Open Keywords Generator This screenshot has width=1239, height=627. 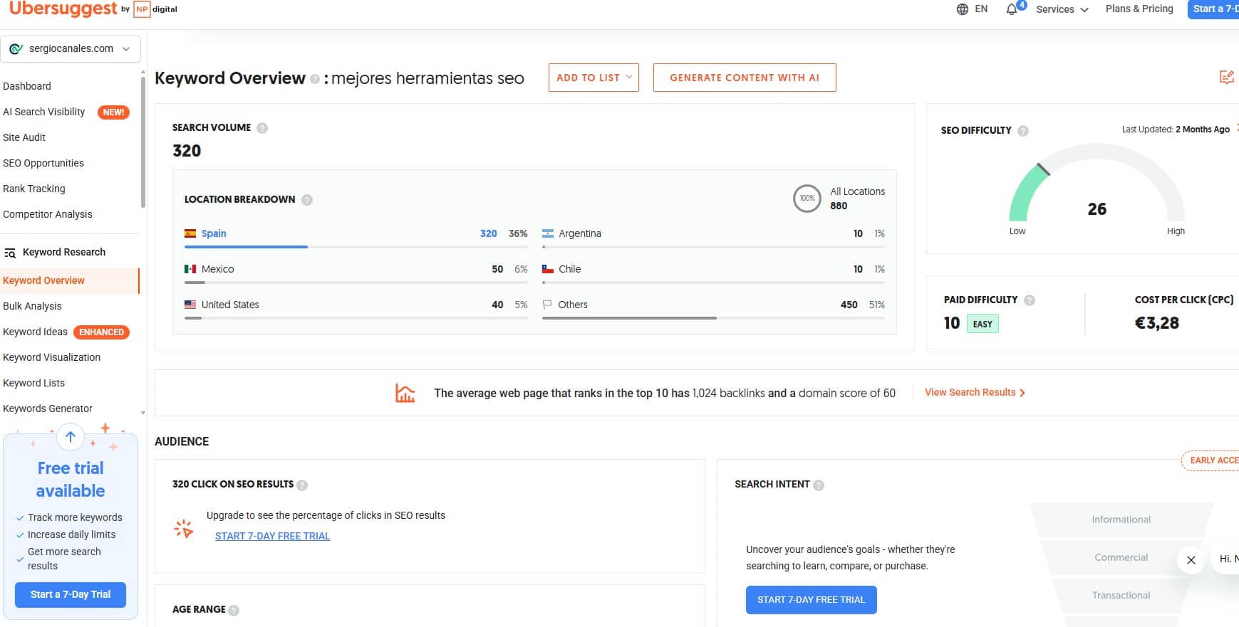[48, 409]
